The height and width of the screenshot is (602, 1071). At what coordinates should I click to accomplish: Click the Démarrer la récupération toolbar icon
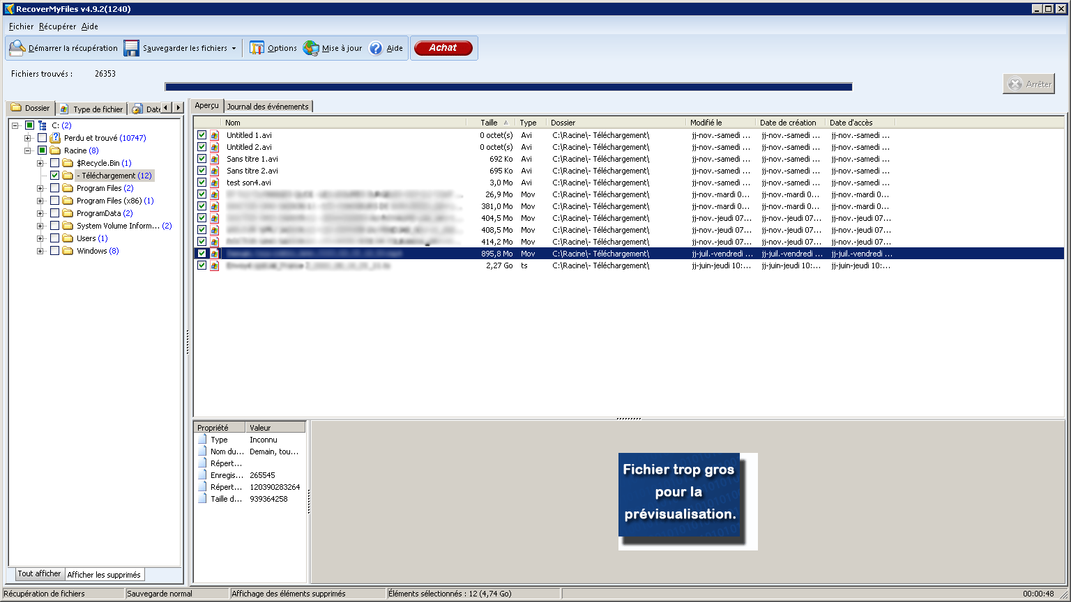pos(17,48)
